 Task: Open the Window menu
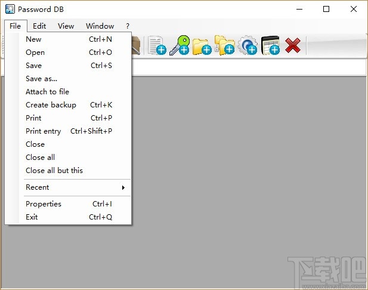click(100, 26)
